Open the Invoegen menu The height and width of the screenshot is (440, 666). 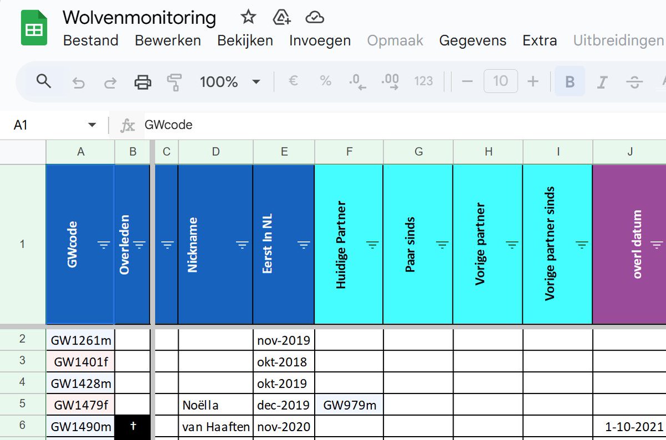(x=320, y=40)
